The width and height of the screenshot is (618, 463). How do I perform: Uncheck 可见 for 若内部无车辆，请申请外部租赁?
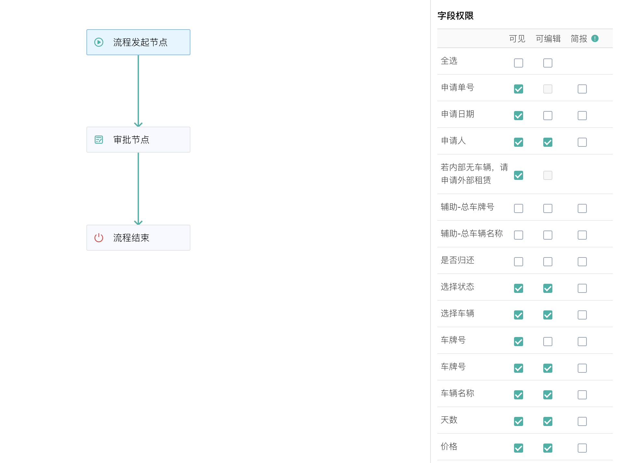coord(518,175)
